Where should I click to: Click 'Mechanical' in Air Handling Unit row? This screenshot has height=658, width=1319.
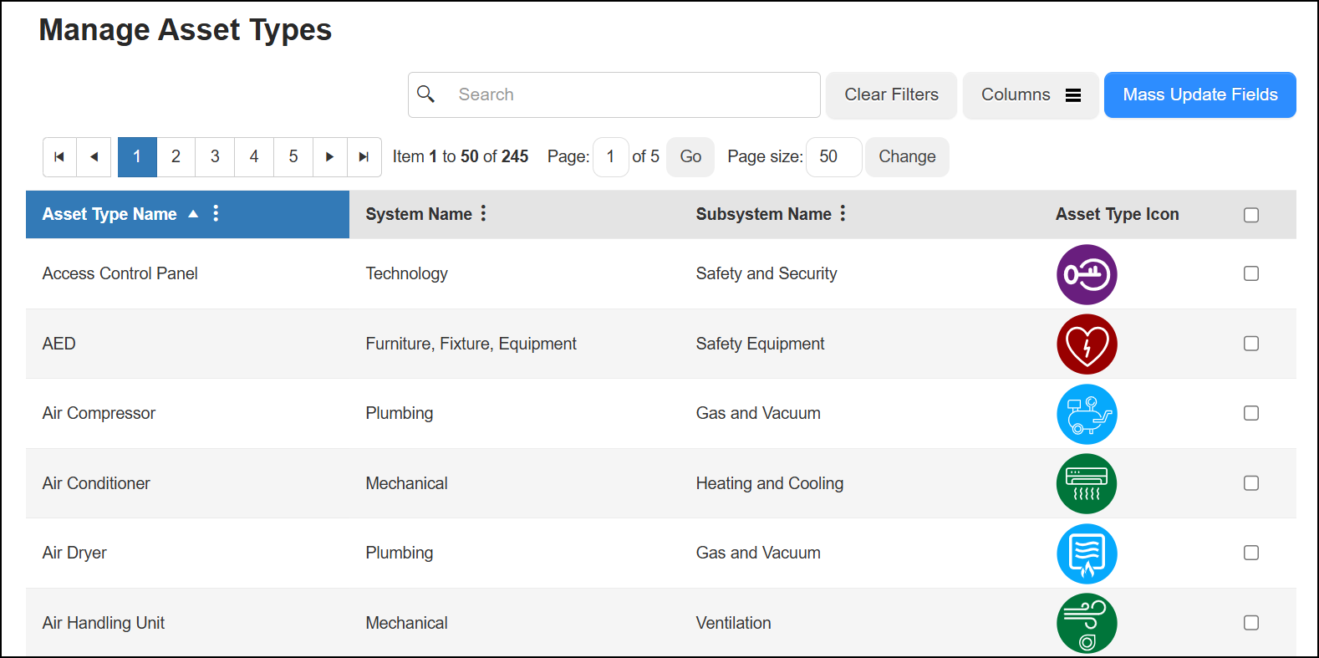[406, 623]
